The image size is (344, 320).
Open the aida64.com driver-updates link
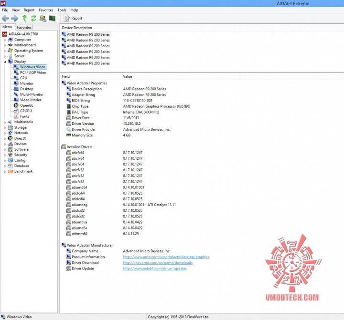click(155, 268)
